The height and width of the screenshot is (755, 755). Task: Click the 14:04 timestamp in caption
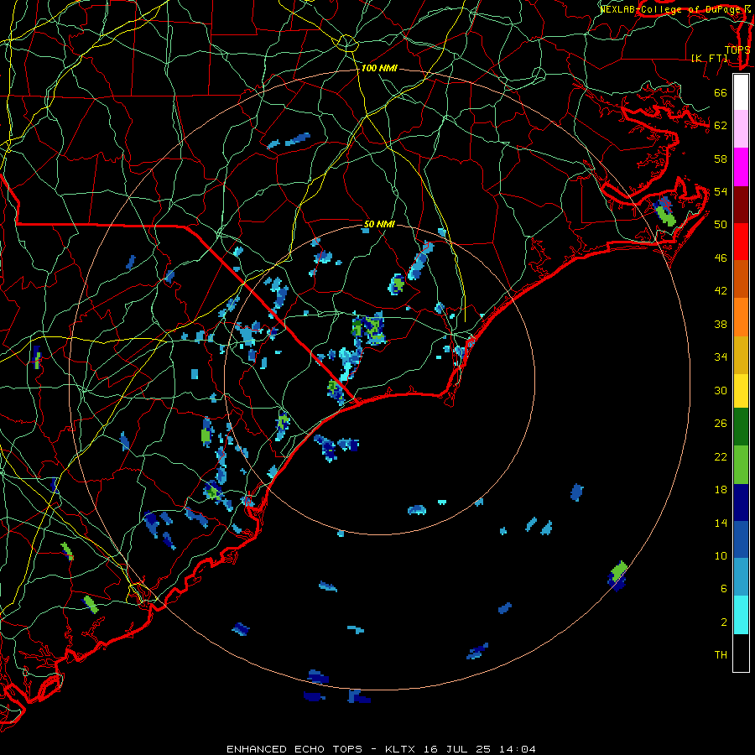pyautogui.click(x=518, y=749)
